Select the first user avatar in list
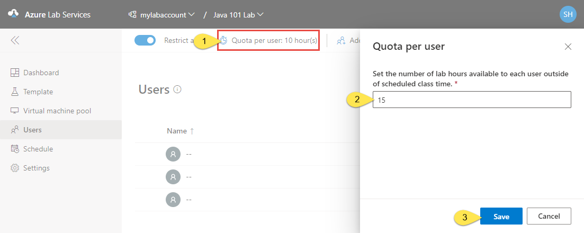The image size is (584, 233). point(173,154)
